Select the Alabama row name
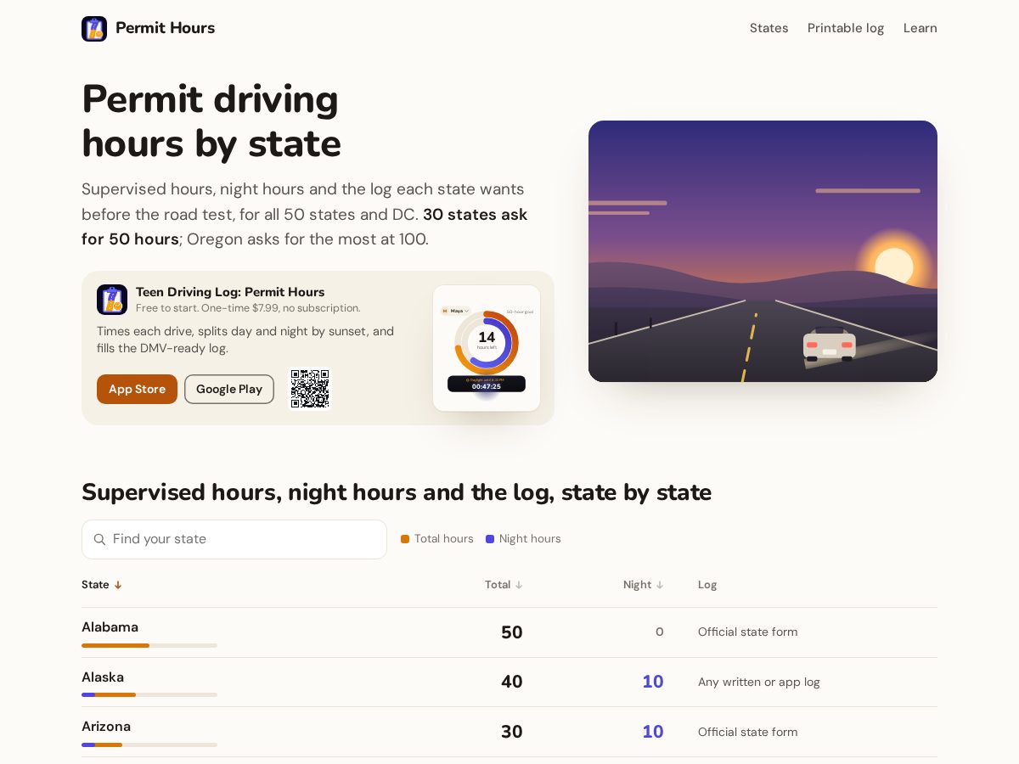Screen dimensions: 1019x764 (110, 627)
